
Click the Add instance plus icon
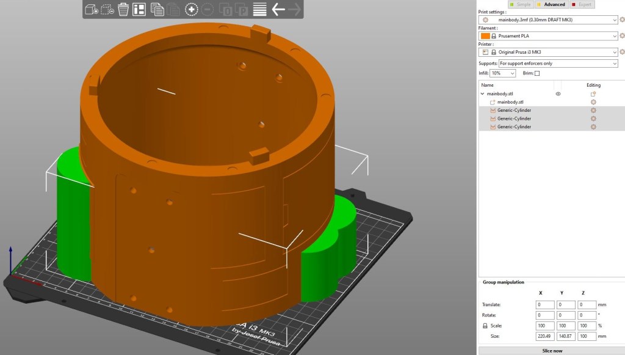click(192, 9)
